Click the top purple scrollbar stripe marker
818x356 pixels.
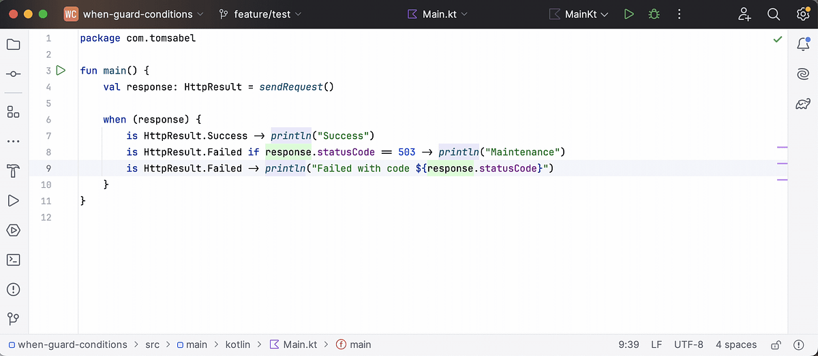click(x=782, y=147)
